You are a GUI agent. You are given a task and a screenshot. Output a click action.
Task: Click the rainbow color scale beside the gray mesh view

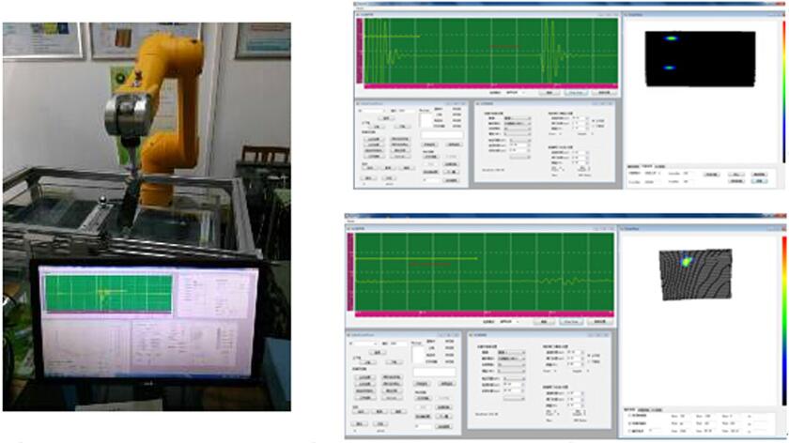coord(782,310)
